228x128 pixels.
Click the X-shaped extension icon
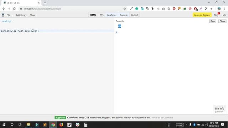[206, 9]
